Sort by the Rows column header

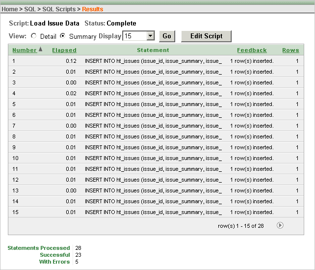click(x=290, y=50)
